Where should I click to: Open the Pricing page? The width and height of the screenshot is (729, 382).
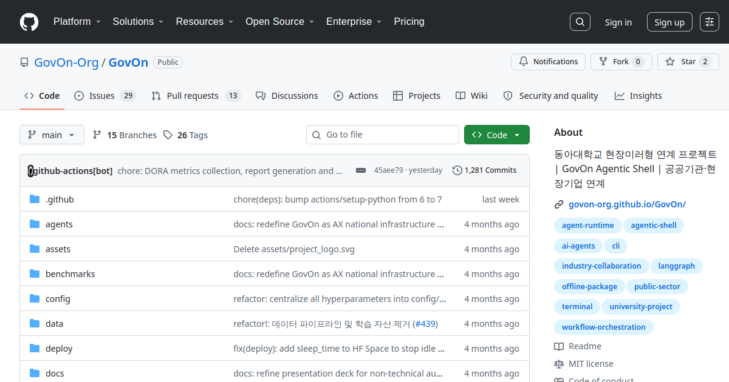pos(409,22)
